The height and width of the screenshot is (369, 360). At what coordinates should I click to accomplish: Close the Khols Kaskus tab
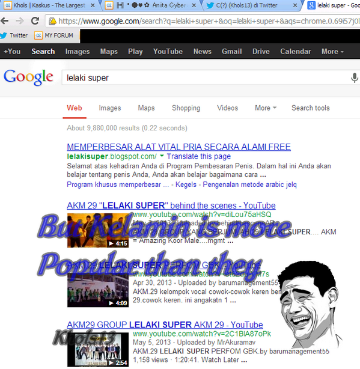[93, 5]
